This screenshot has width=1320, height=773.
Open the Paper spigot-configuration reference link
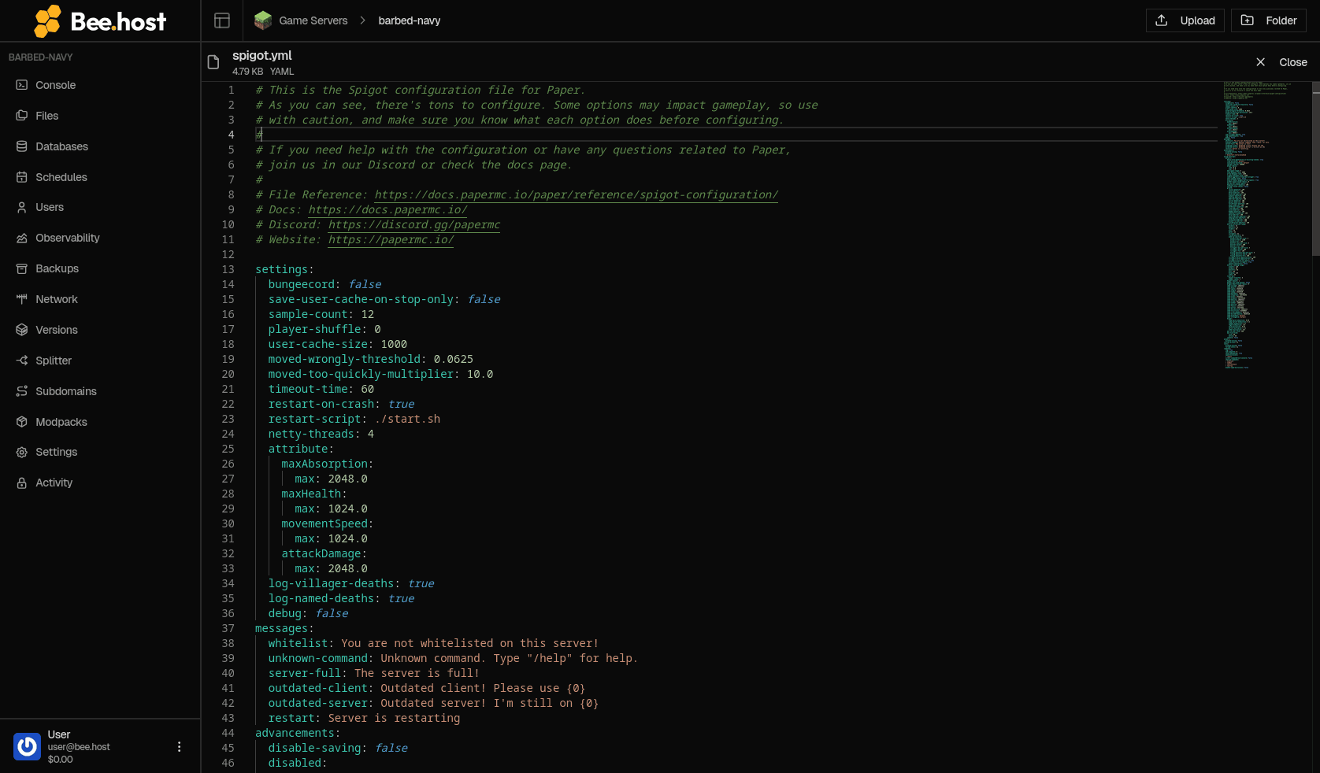click(x=577, y=194)
